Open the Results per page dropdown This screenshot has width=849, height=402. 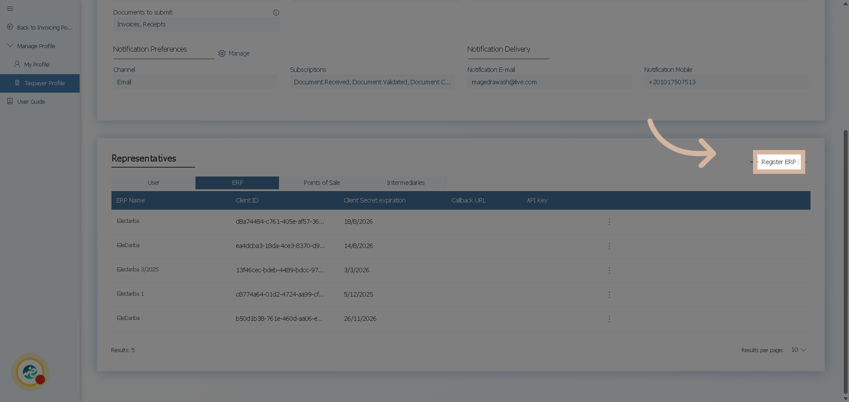coord(799,350)
